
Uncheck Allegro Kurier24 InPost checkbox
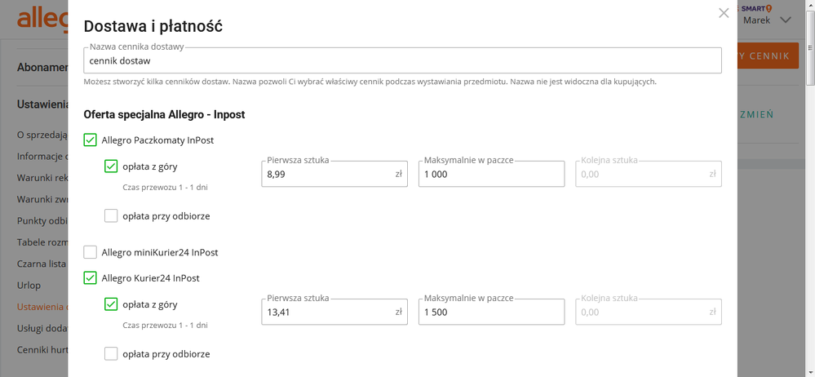[x=91, y=278]
